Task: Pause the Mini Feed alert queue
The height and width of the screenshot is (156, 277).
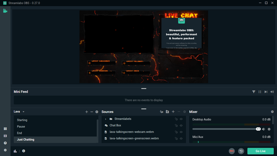Action: [260, 92]
